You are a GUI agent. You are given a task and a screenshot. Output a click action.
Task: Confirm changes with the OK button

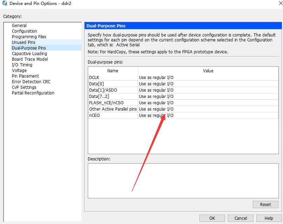click(x=212, y=218)
